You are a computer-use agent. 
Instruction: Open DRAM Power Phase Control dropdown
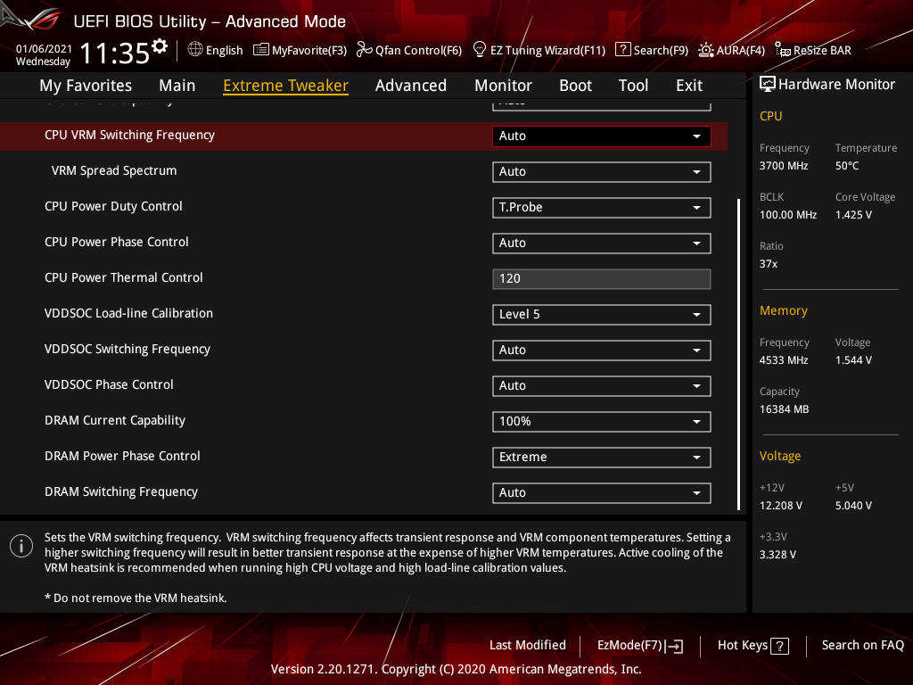pyautogui.click(x=601, y=458)
